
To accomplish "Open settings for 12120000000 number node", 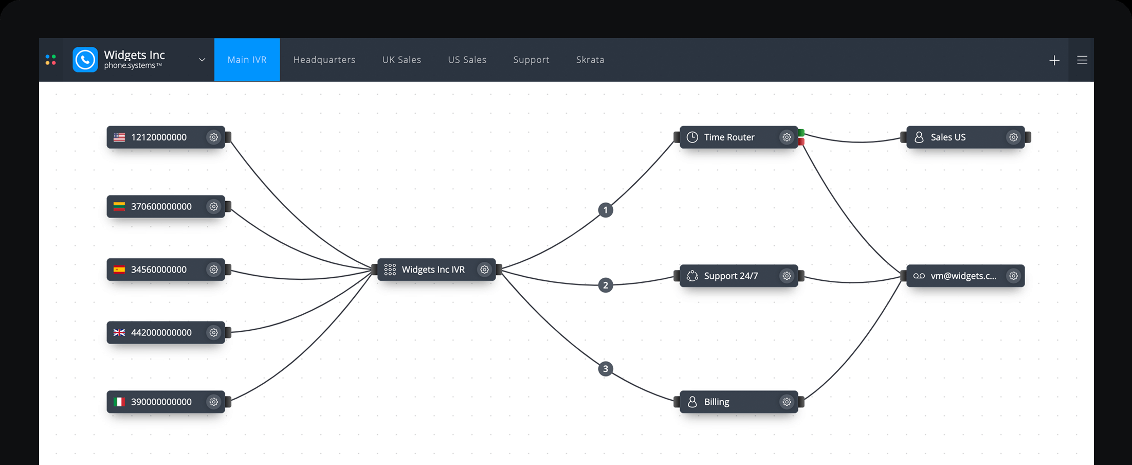I will [213, 137].
